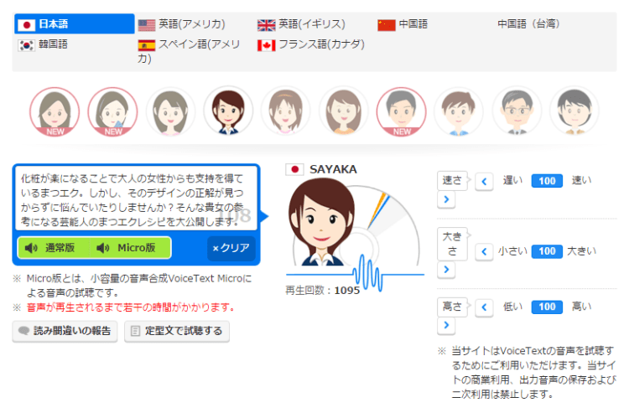The height and width of the screenshot is (418, 629).
Task: Pick the NEW gray-haired male avatar
Action: [401, 111]
